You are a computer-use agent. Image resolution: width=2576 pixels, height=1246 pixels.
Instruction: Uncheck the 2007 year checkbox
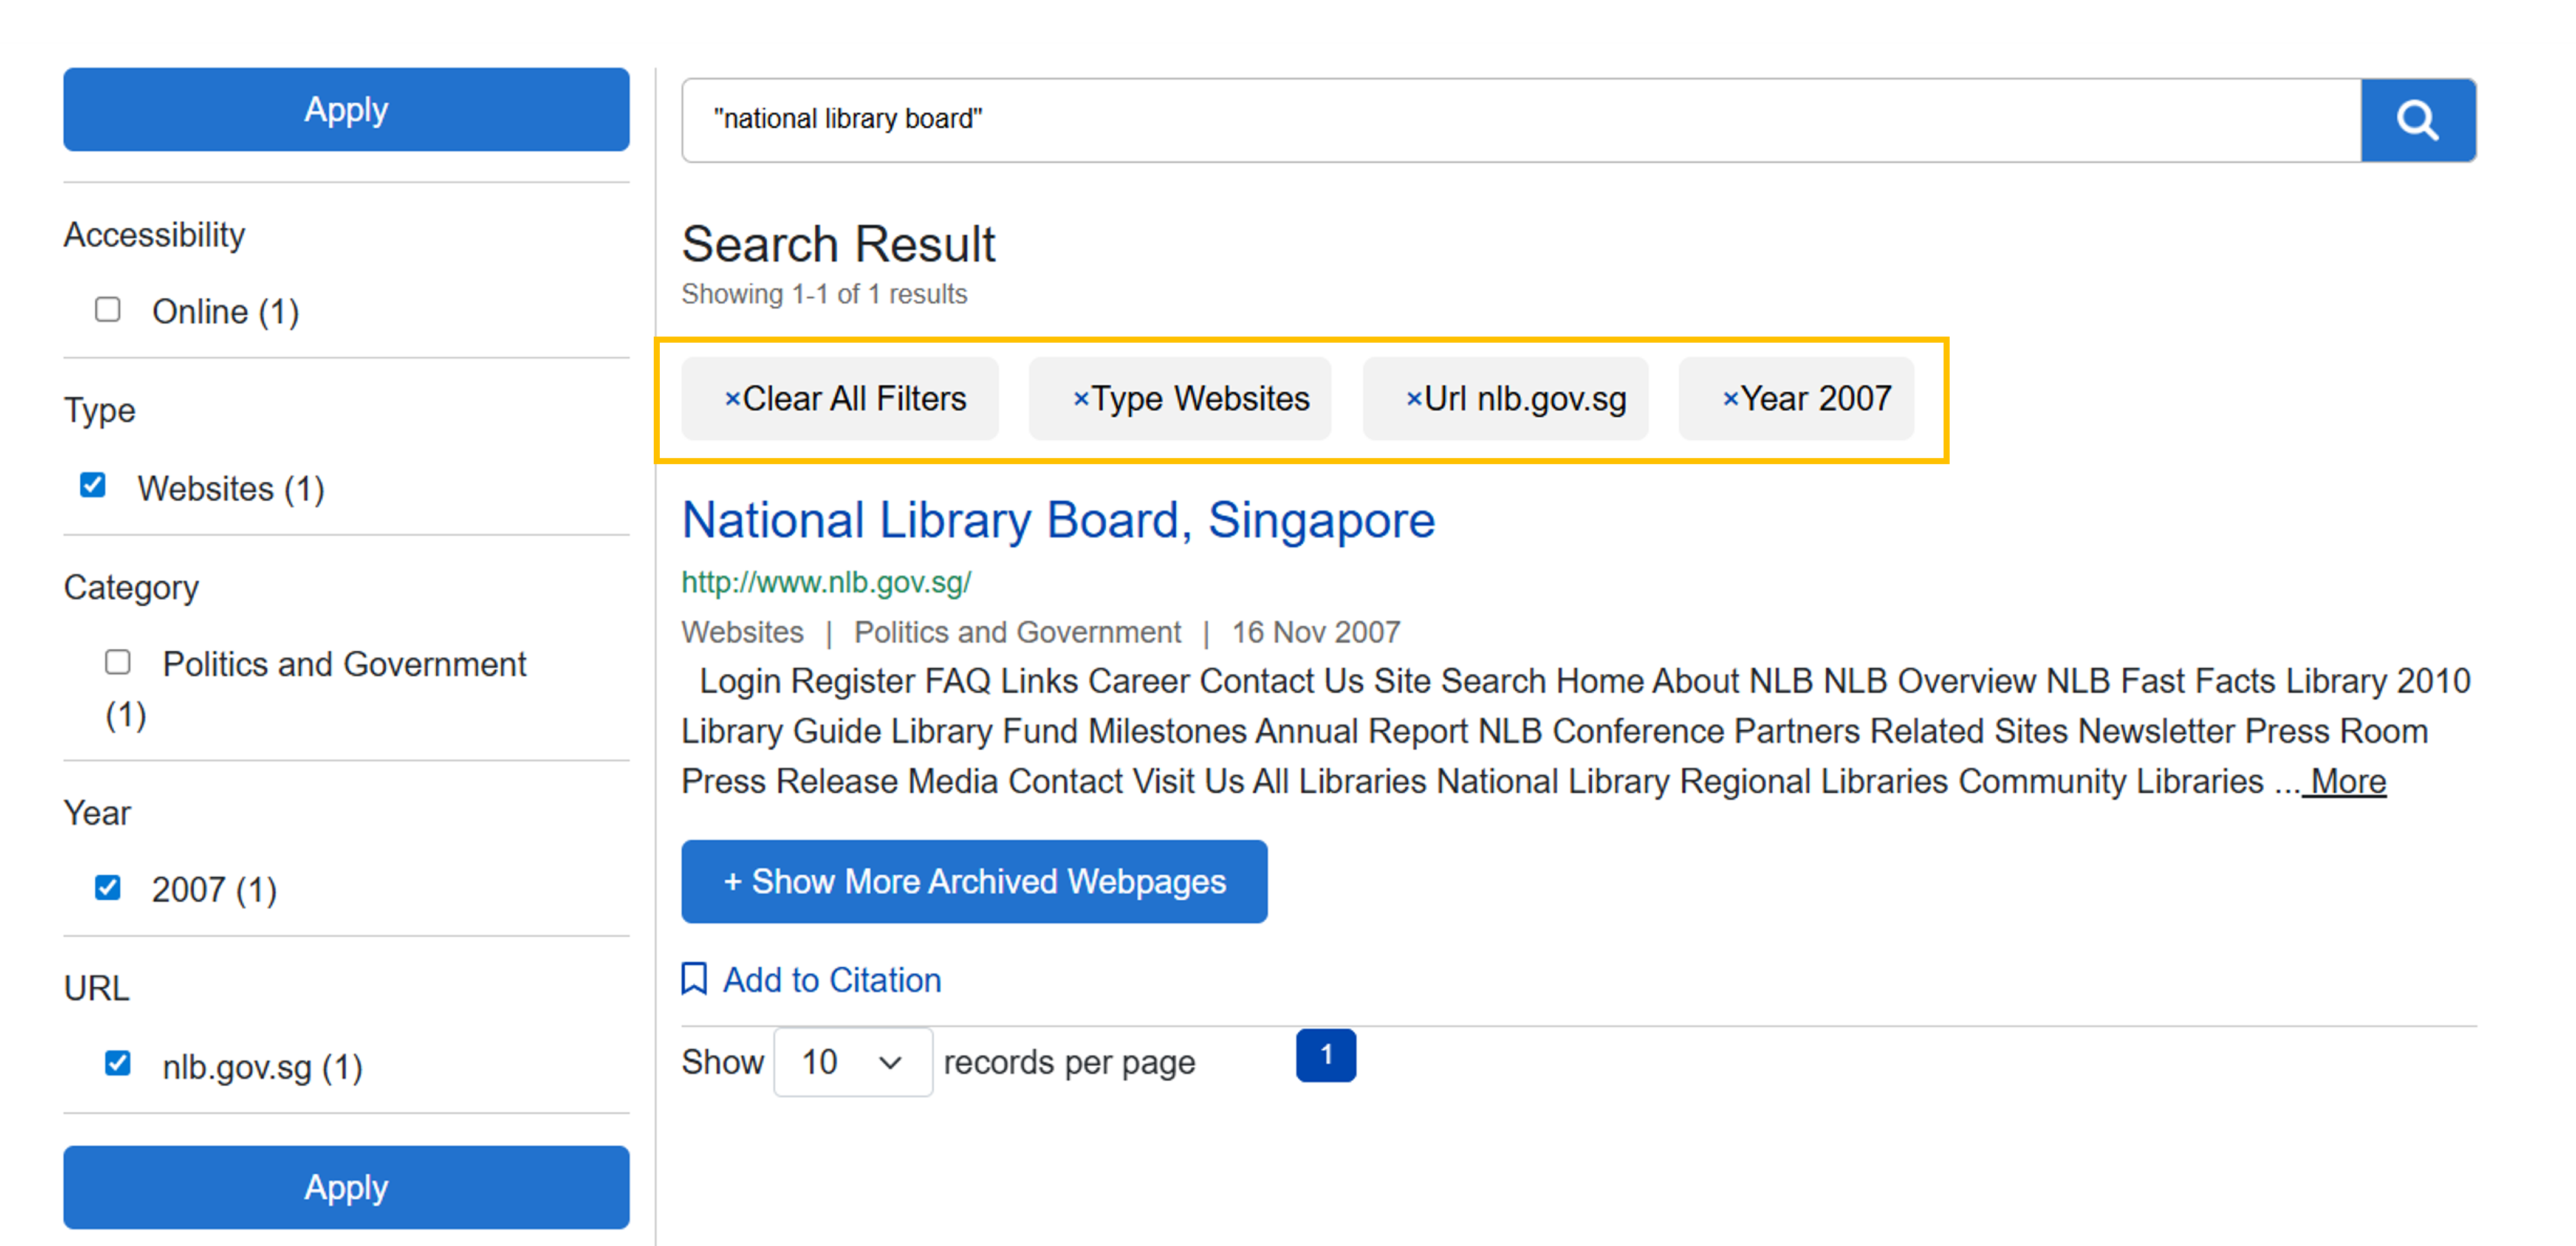click(108, 888)
